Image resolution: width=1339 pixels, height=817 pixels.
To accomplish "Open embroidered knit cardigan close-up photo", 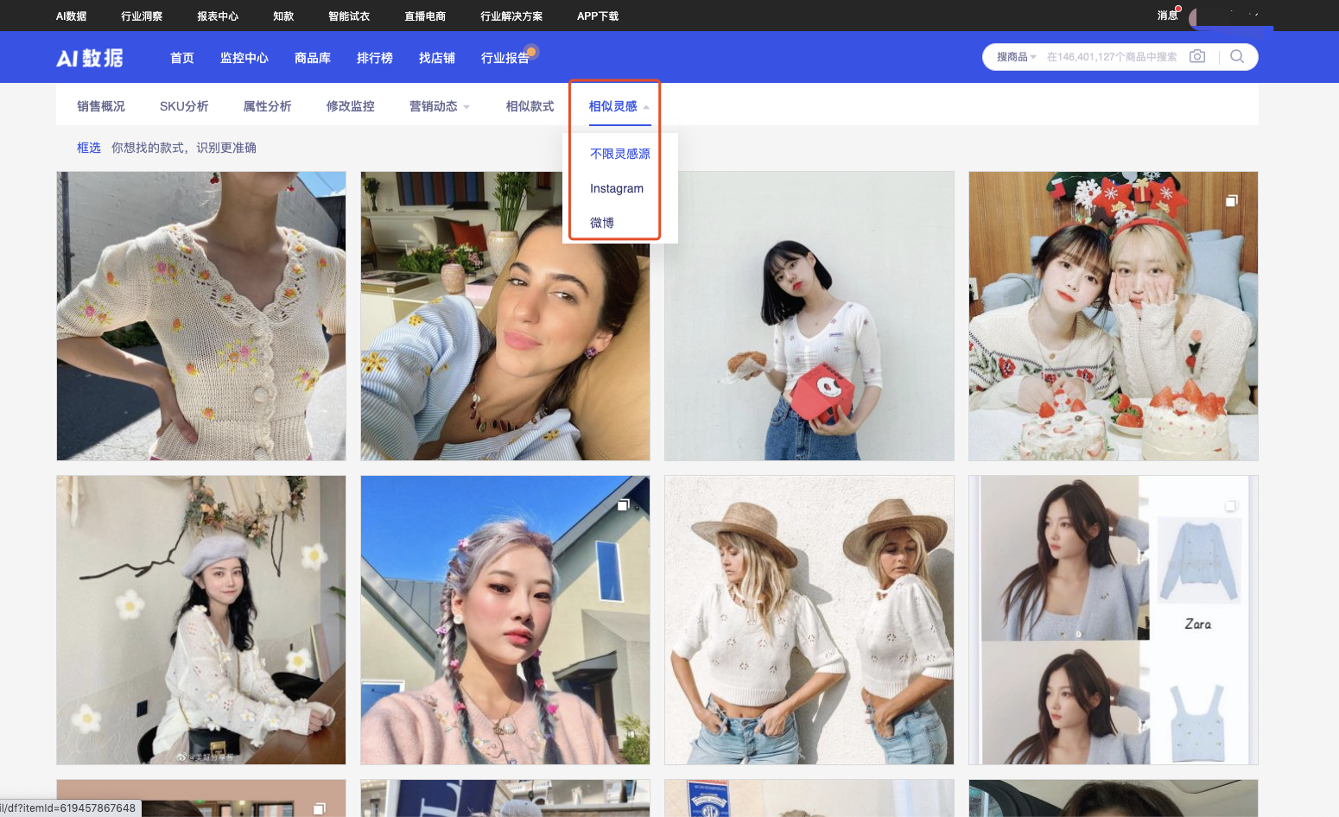I will point(201,316).
